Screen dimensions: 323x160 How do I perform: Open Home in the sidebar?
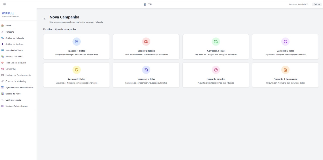pos(8,26)
